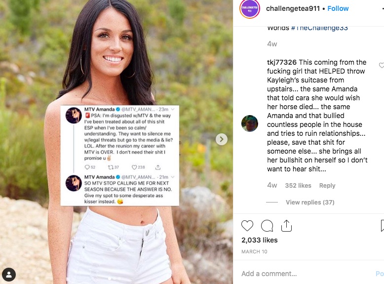Viewport: 384px width, 284px height.
Task: Open the tkj77326 username link
Action: pyautogui.click(x=282, y=62)
